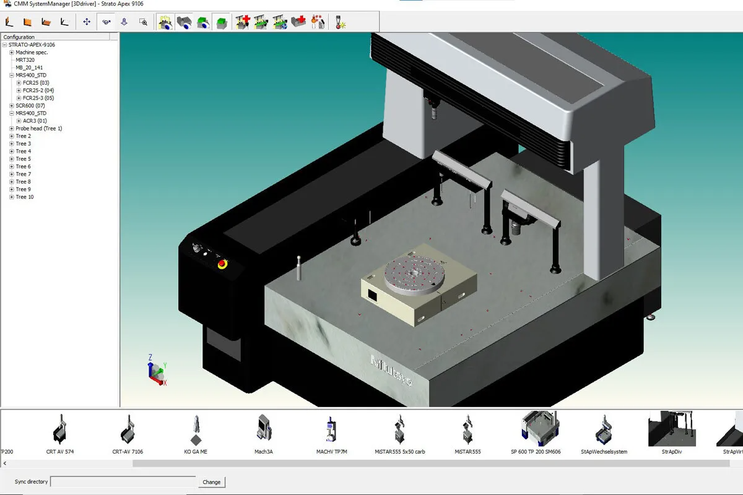Toggle the yellow-outlined machine visibility eye icon
Viewport: 743px width, 495px height.
(x=165, y=22)
